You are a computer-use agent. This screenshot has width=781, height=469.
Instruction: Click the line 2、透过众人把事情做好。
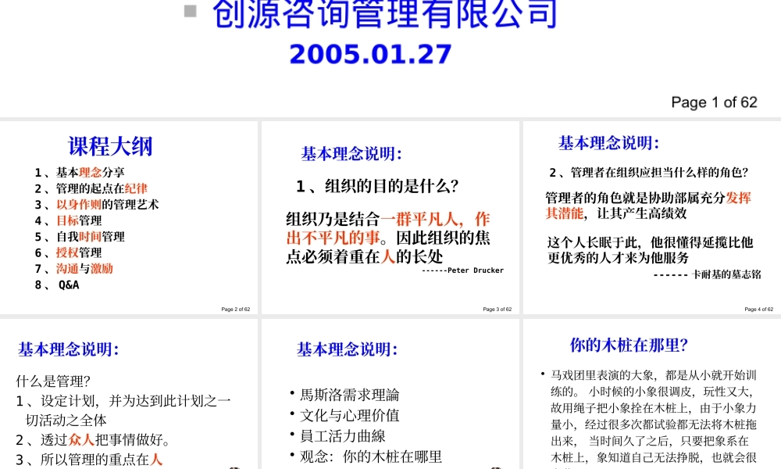point(94,439)
